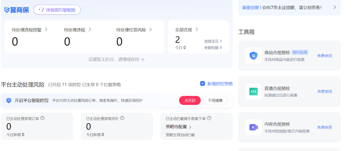The width and height of the screenshot is (360, 151).
Task: Expand 待处理违规预警 details
Action: 46,29
